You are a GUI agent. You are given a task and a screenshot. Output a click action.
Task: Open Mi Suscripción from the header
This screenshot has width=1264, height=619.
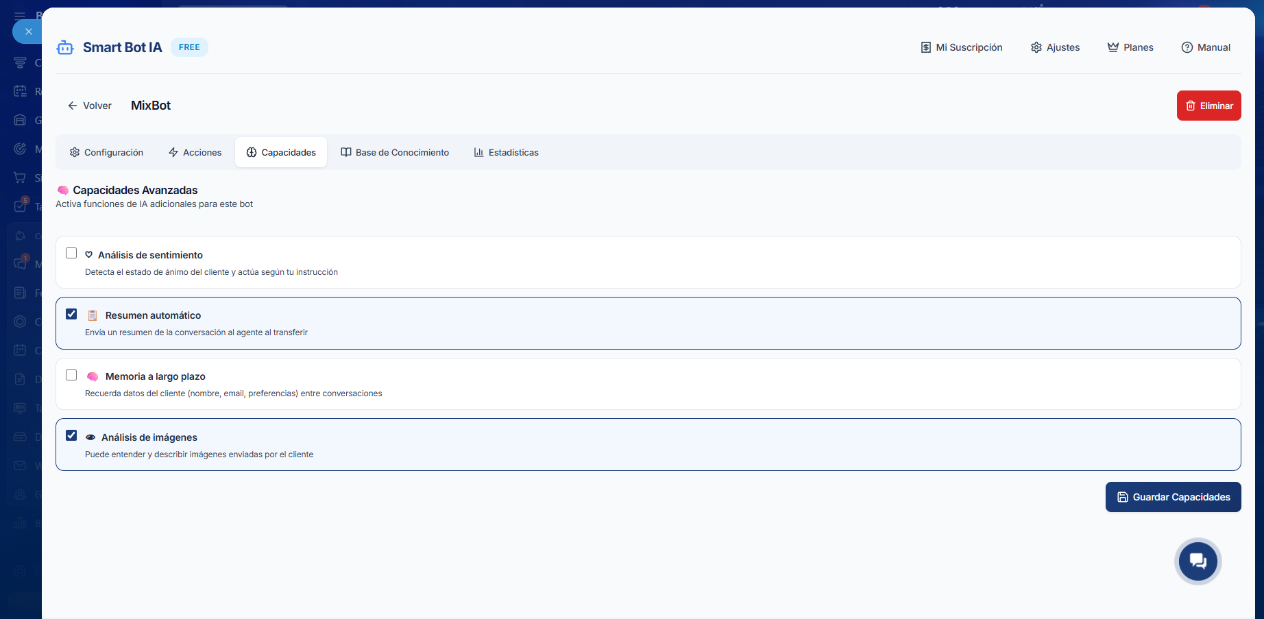[x=961, y=47]
